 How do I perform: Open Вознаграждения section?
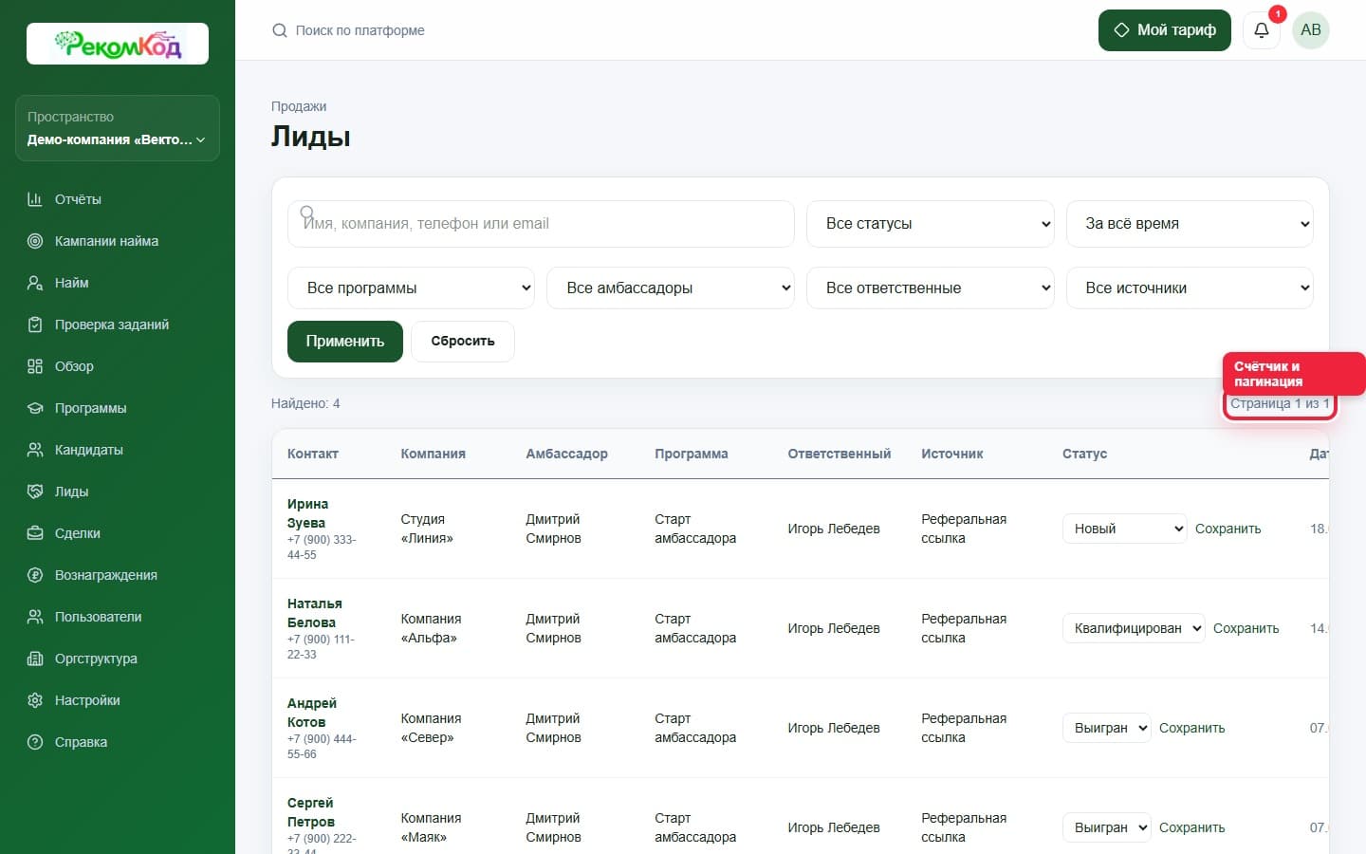pos(106,575)
